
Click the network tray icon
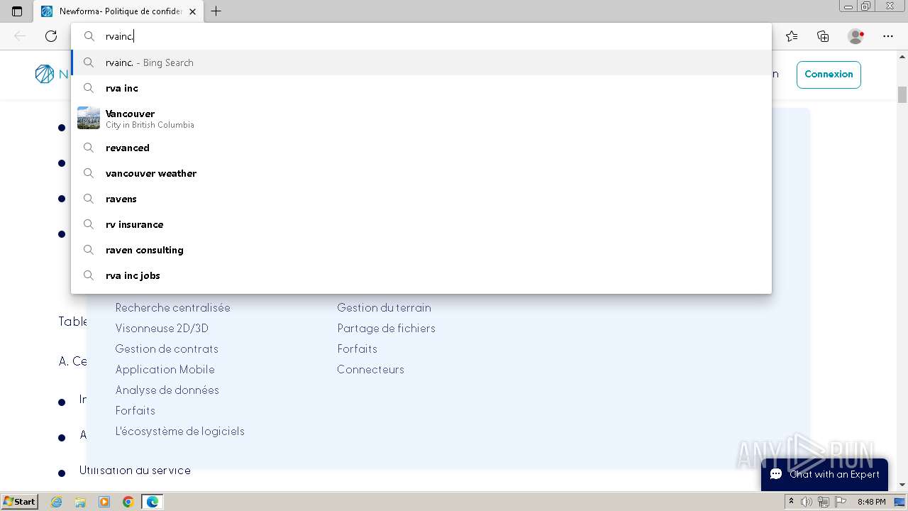click(x=823, y=502)
